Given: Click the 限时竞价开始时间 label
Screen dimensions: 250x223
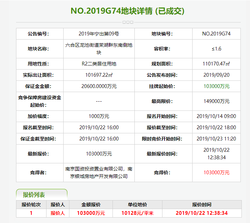Looking at the screenshot, I should tap(162, 139).
